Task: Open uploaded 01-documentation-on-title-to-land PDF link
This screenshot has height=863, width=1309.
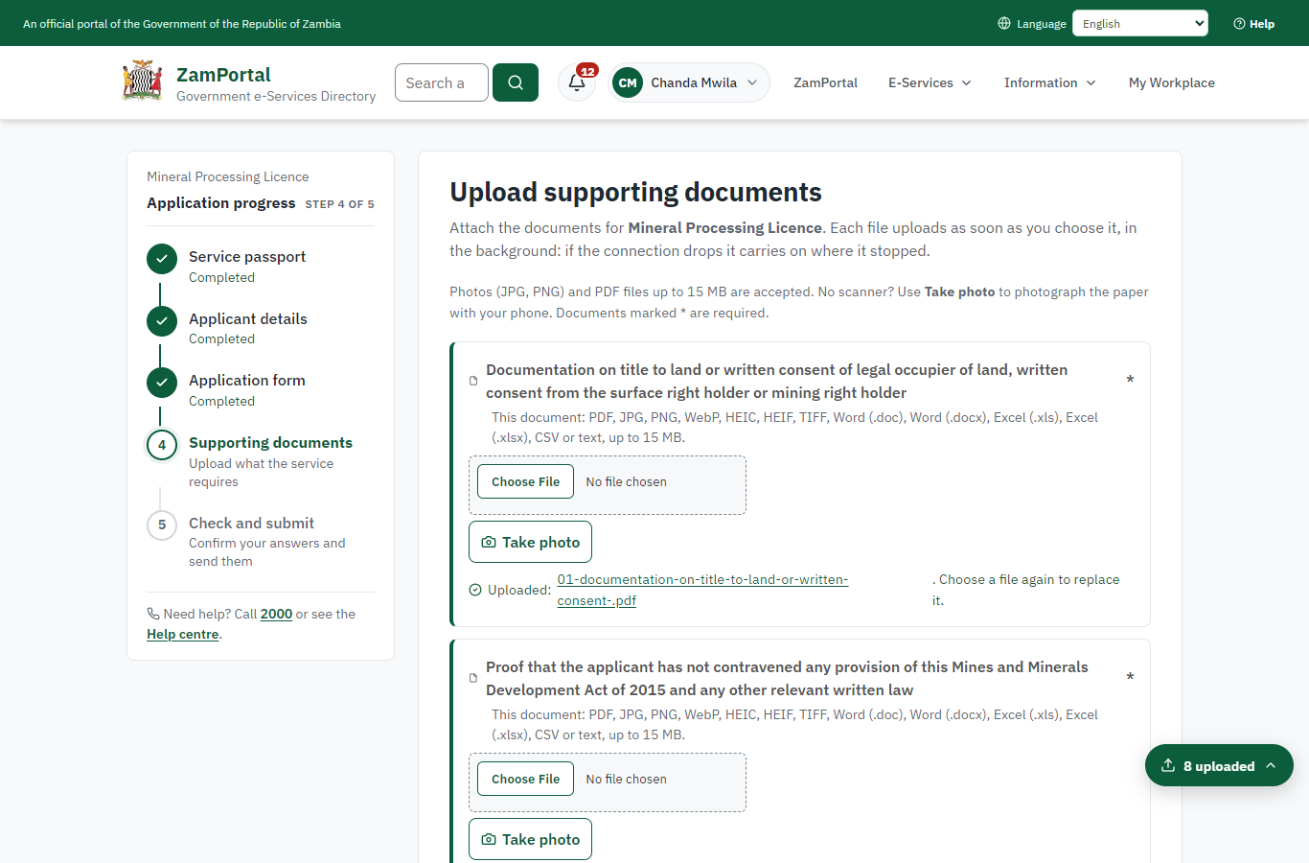Action: tap(702, 590)
